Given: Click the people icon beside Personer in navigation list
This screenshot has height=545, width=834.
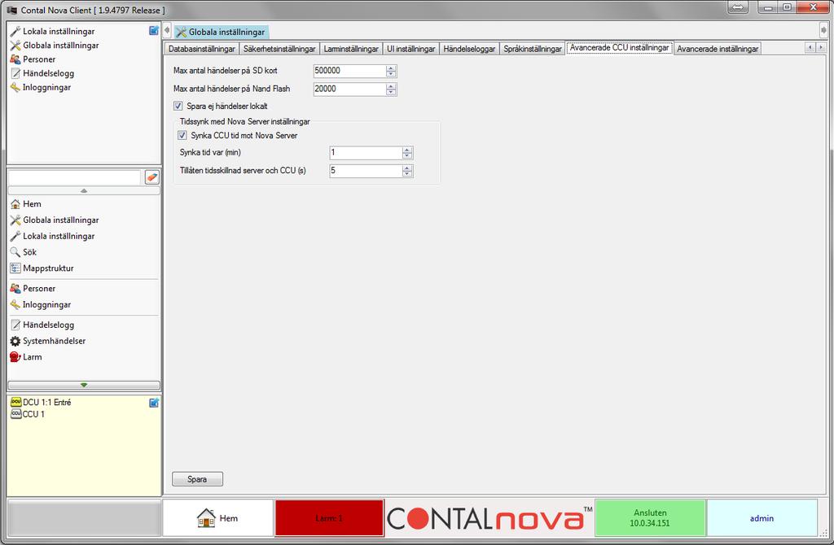Looking at the screenshot, I should pos(15,289).
